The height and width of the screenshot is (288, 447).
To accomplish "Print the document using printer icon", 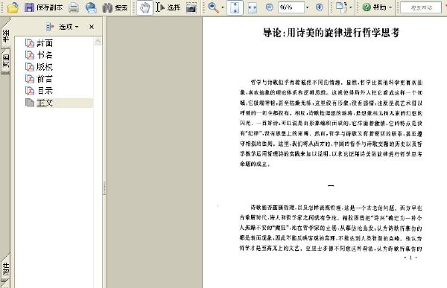I will 74,7.
